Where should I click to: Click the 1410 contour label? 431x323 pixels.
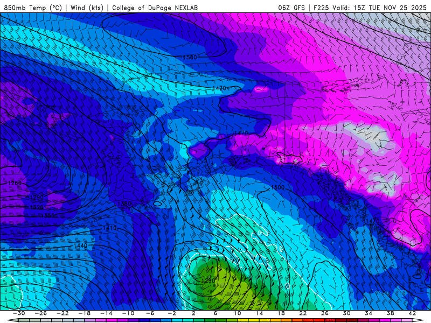[109, 228]
